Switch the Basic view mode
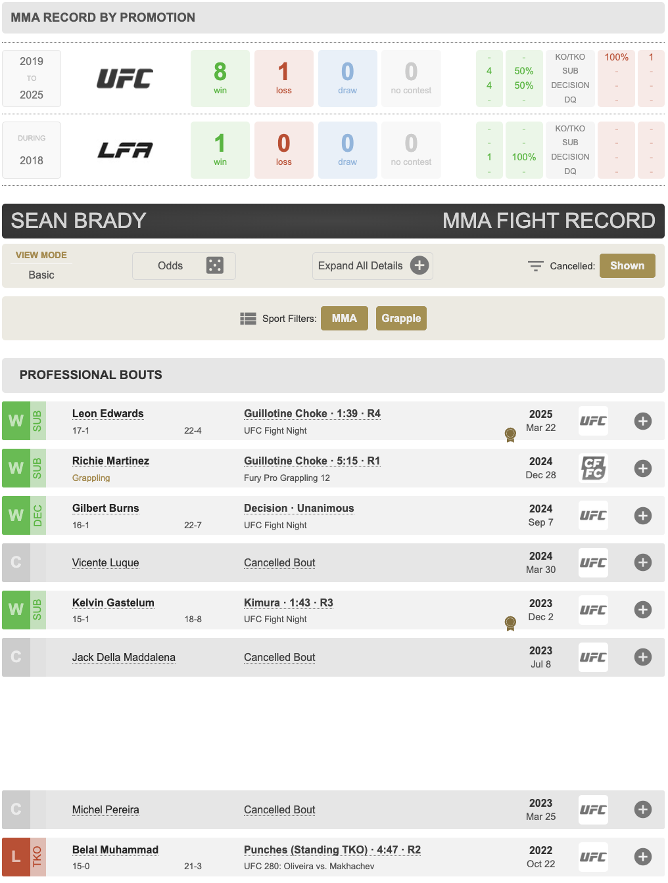 tap(41, 275)
